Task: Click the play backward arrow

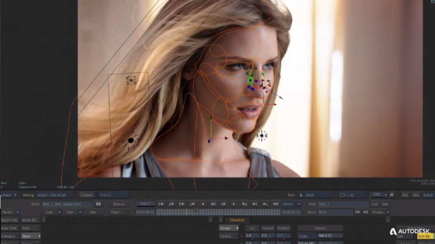Action: tap(202, 204)
